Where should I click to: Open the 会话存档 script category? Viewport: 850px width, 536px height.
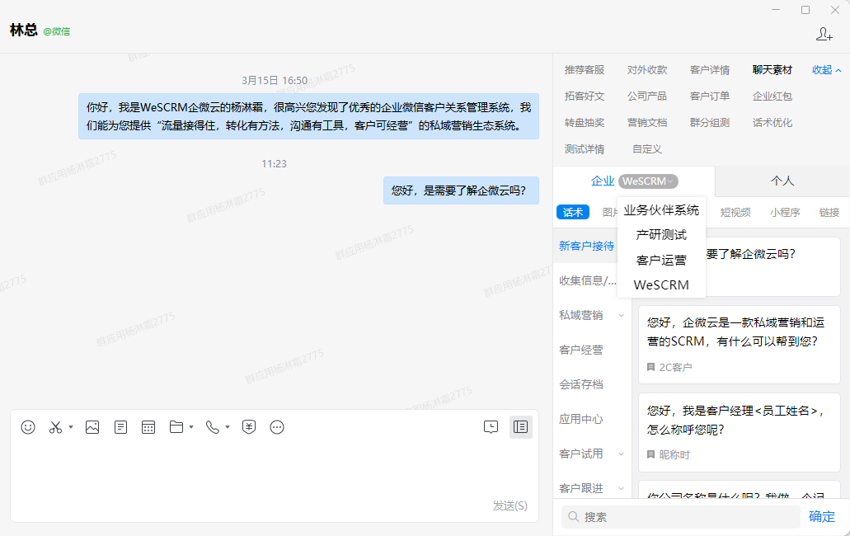(581, 385)
